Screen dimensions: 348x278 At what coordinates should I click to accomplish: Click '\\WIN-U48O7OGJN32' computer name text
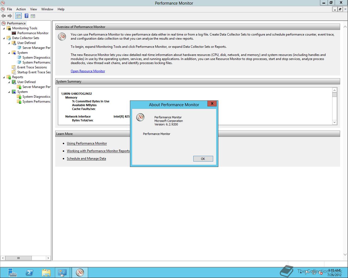[77, 94]
